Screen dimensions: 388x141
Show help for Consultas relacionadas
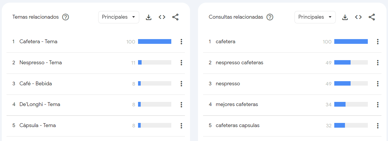270,17
